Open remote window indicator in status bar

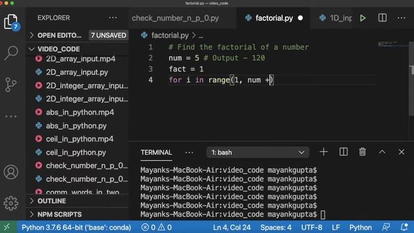(7, 227)
